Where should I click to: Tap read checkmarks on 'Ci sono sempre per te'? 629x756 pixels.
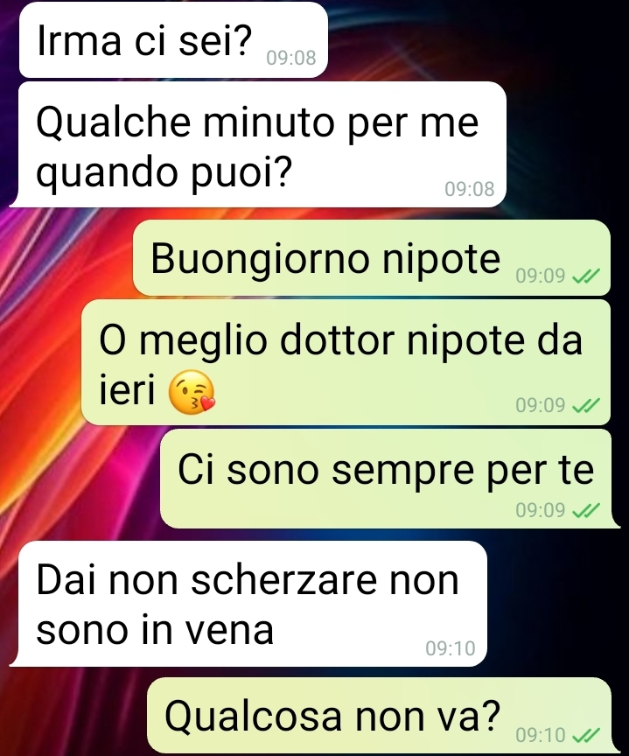pos(585,509)
